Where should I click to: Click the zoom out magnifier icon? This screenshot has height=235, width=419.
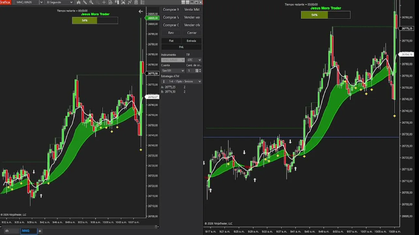coord(98,2)
